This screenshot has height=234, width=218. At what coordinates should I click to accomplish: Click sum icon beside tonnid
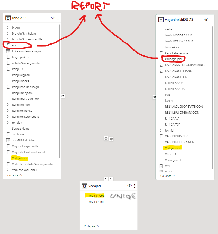[x=161, y=130]
